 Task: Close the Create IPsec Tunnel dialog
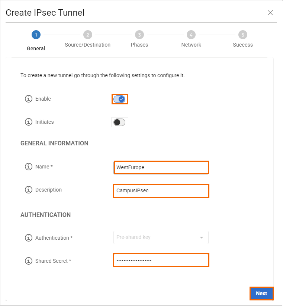coord(270,13)
